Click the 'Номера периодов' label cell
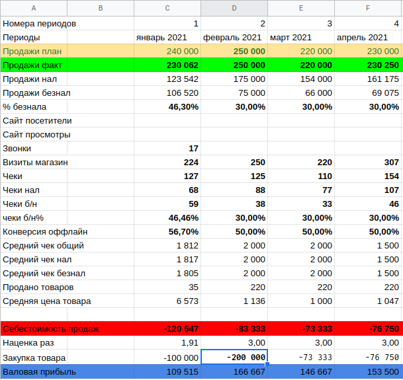 click(x=39, y=24)
